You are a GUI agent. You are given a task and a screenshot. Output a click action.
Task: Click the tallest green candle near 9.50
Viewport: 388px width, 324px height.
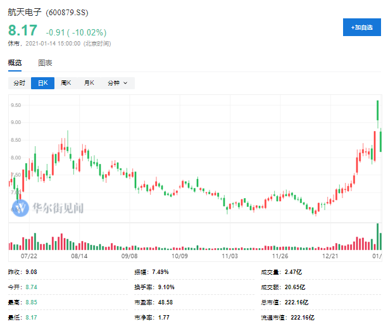(378, 110)
